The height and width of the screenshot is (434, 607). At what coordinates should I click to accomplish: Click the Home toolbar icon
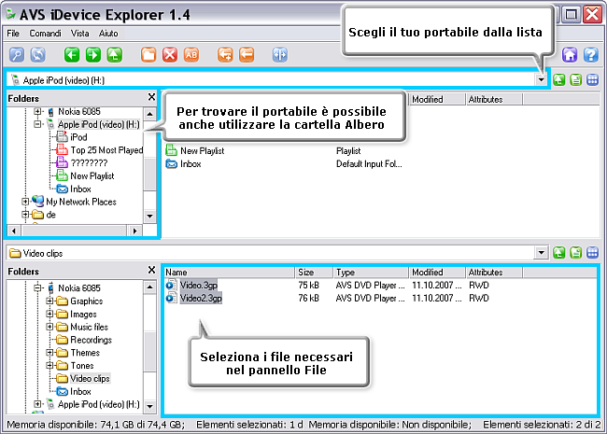[570, 55]
